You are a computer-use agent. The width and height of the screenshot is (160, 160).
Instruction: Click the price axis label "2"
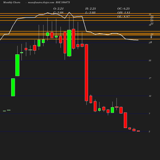pos(149,132)
